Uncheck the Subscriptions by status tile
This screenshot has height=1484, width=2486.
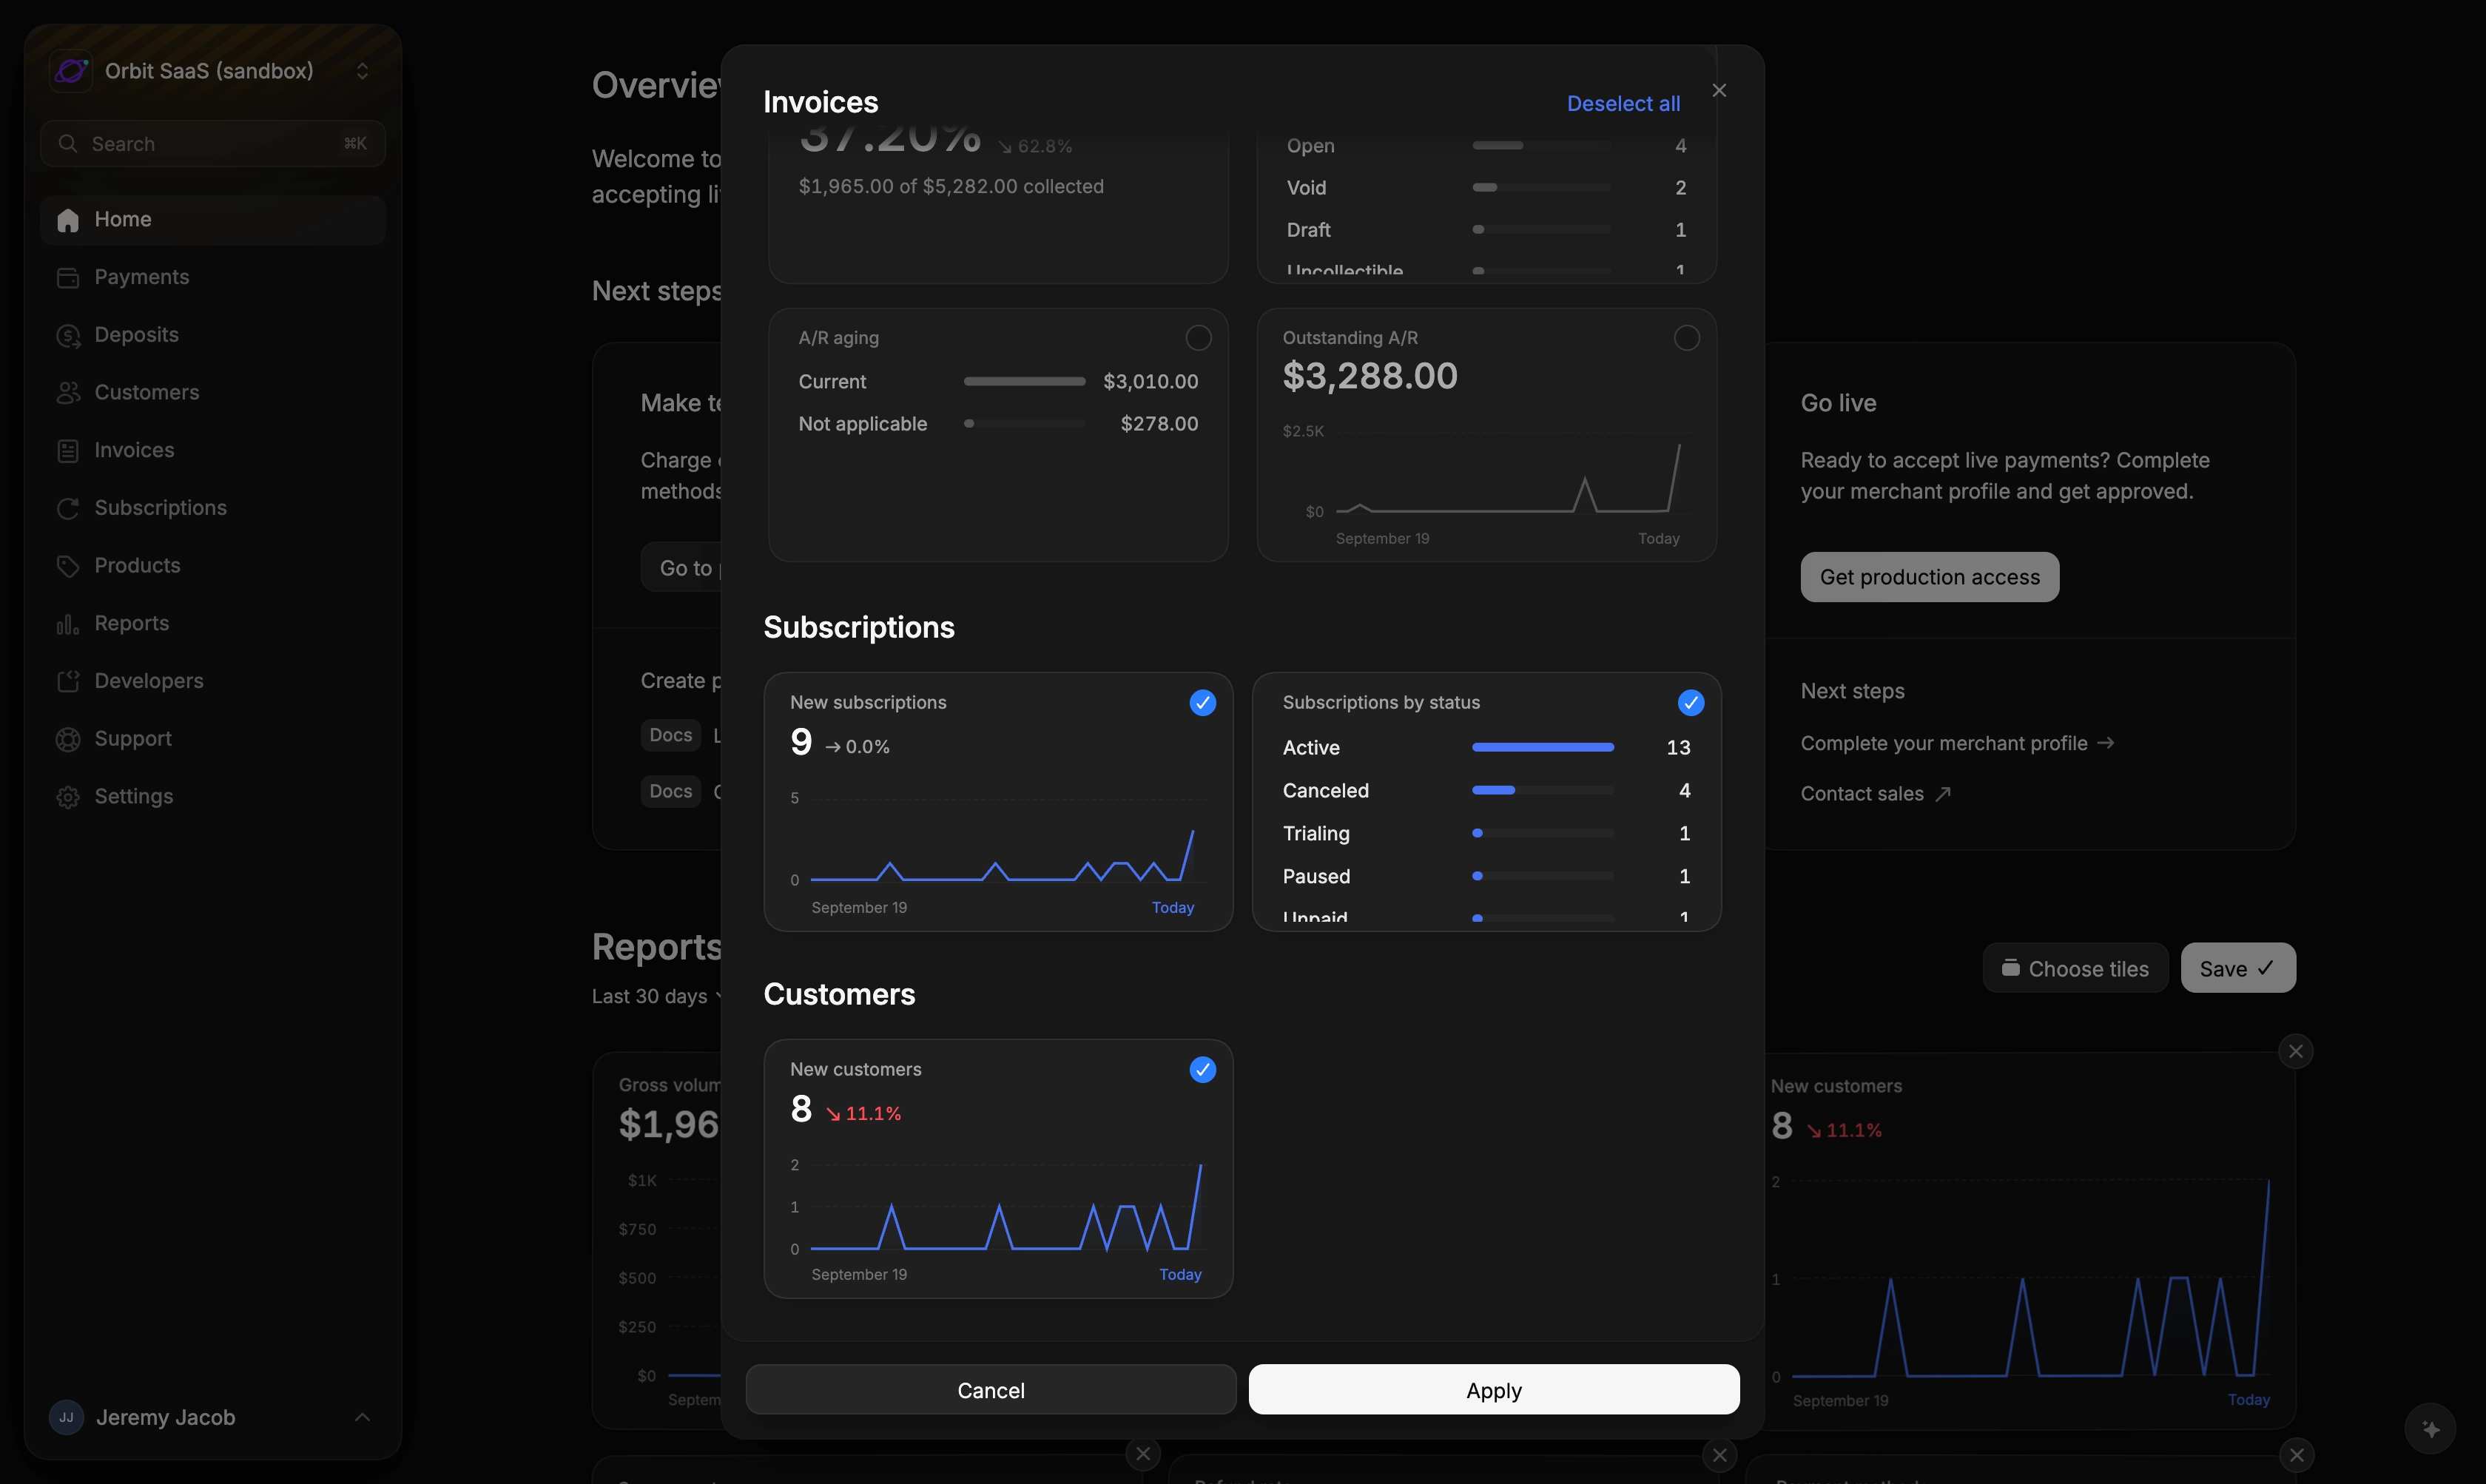tap(1691, 703)
